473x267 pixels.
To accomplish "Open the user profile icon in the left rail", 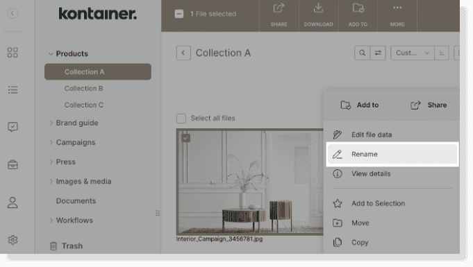I will tap(13, 203).
